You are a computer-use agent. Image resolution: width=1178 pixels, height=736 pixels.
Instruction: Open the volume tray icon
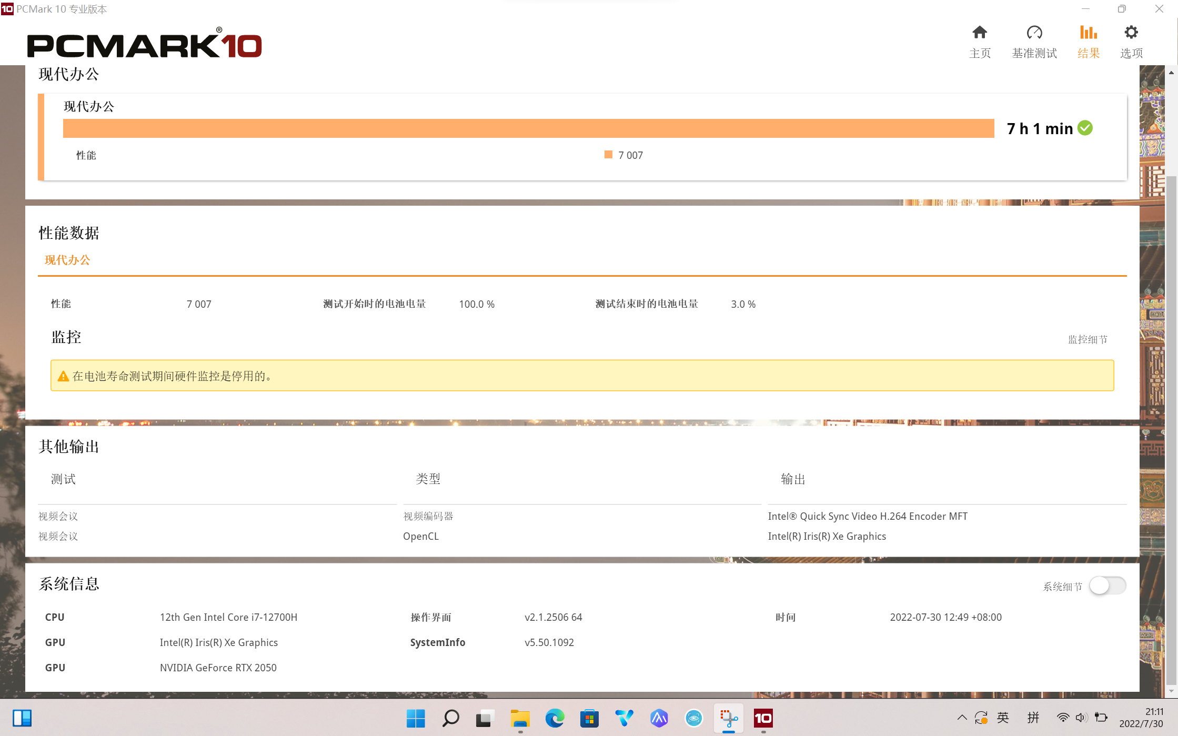pos(1081,718)
